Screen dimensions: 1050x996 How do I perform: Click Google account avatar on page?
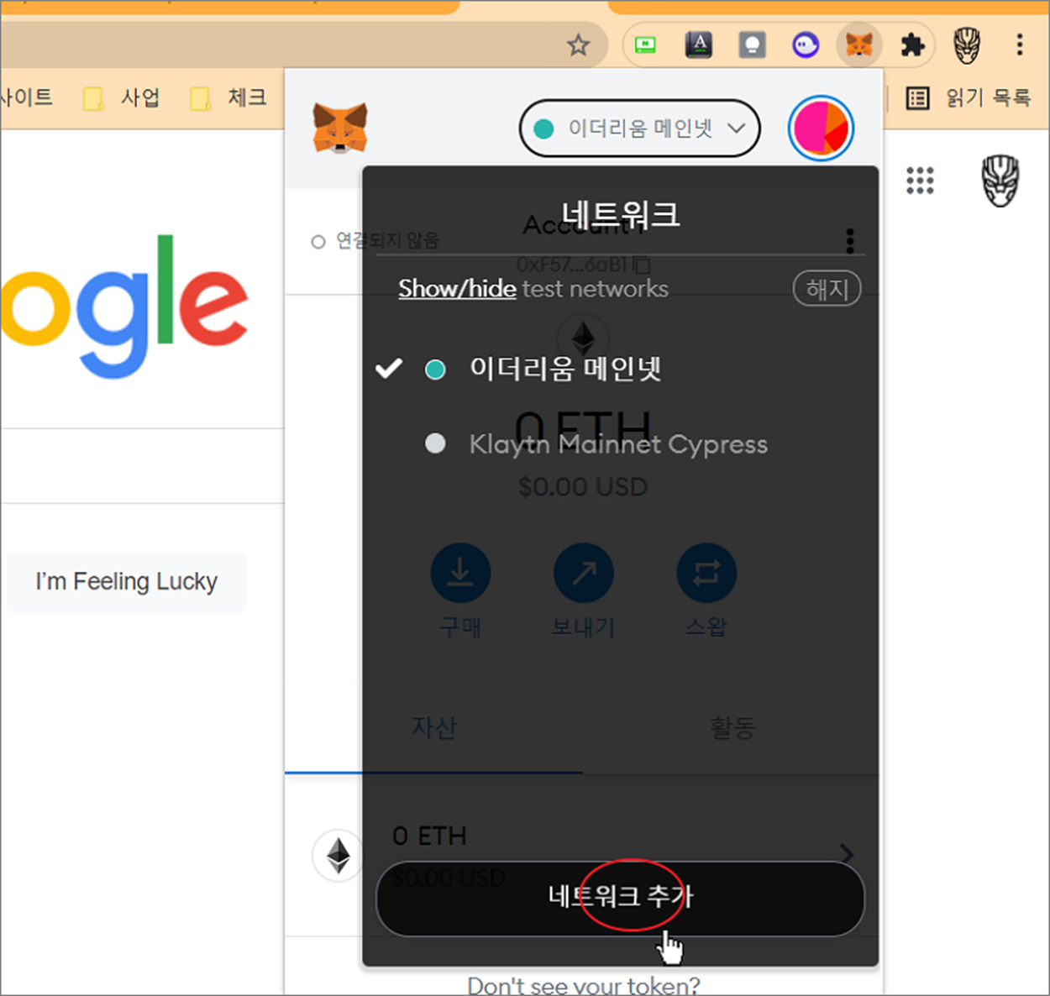click(x=1000, y=181)
